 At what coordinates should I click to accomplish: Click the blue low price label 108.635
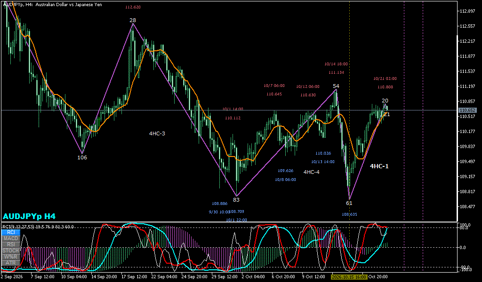[x=350, y=214]
